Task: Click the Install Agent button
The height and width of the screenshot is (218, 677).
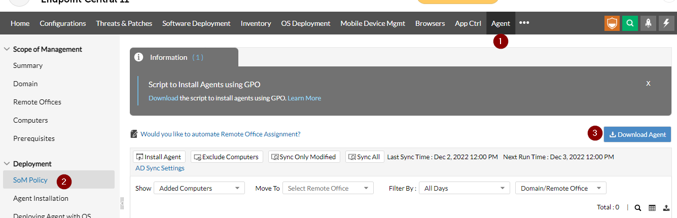Action: [x=159, y=157]
